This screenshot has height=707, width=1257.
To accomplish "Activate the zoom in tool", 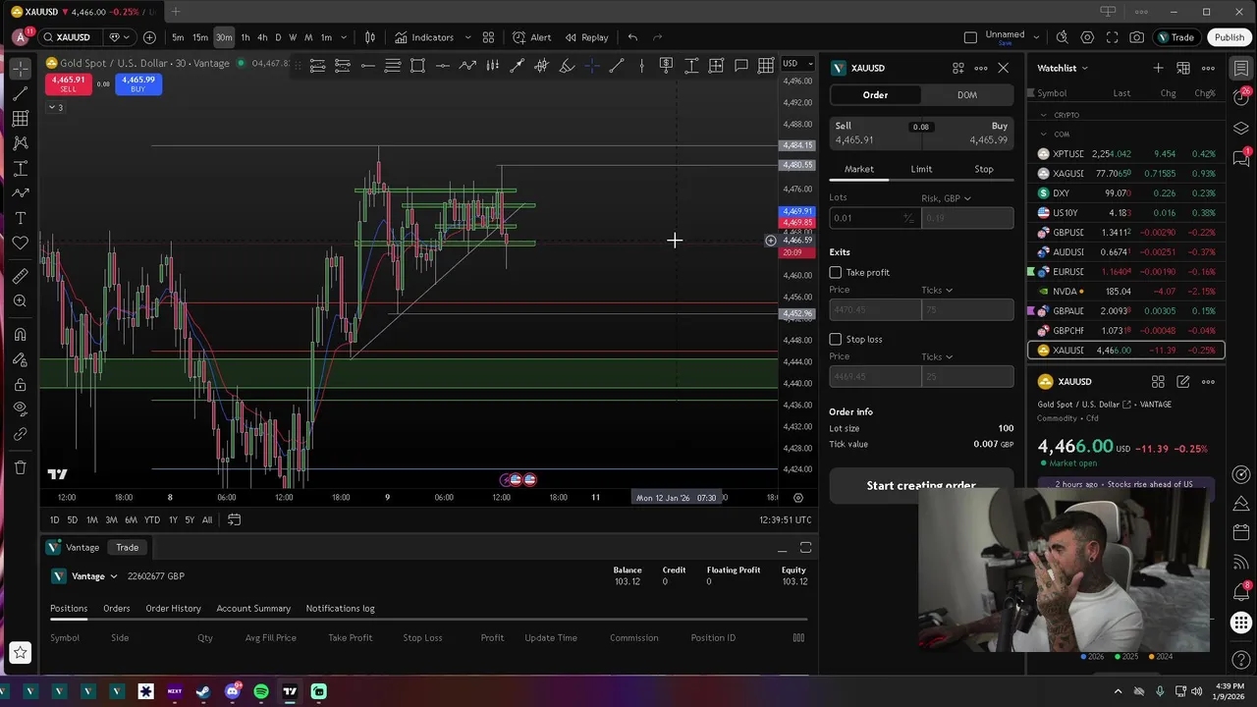I will (x=20, y=301).
